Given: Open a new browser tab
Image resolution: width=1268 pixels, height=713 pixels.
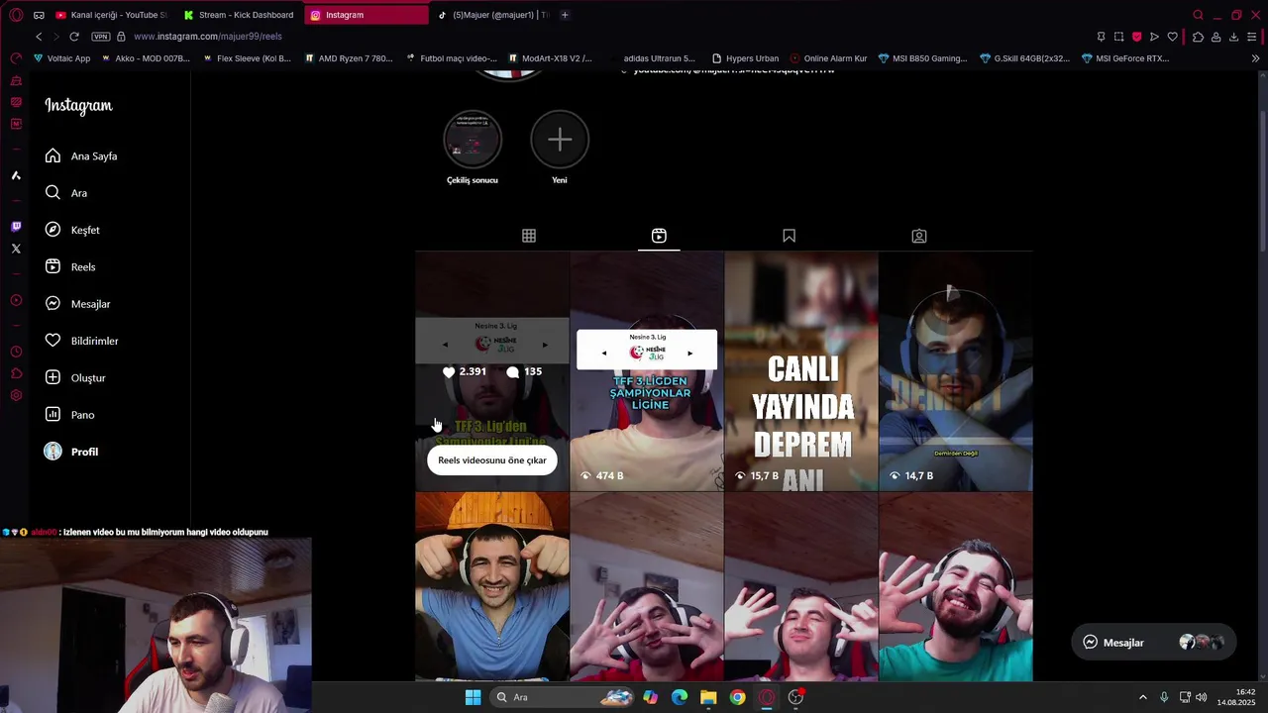Looking at the screenshot, I should click(565, 15).
